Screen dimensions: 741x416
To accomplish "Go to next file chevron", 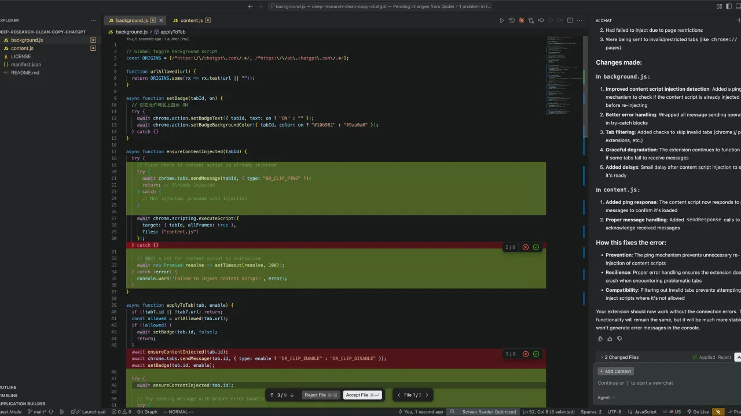I will click(x=427, y=395).
